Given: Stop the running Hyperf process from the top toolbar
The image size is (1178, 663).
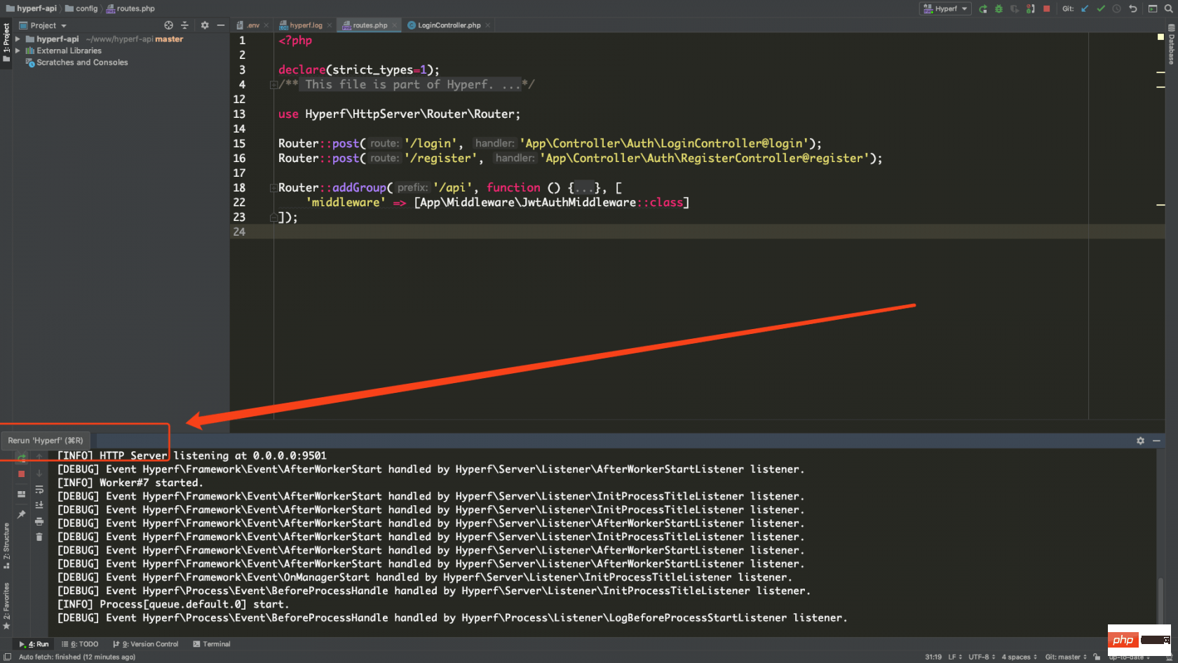Looking at the screenshot, I should click(1046, 9).
